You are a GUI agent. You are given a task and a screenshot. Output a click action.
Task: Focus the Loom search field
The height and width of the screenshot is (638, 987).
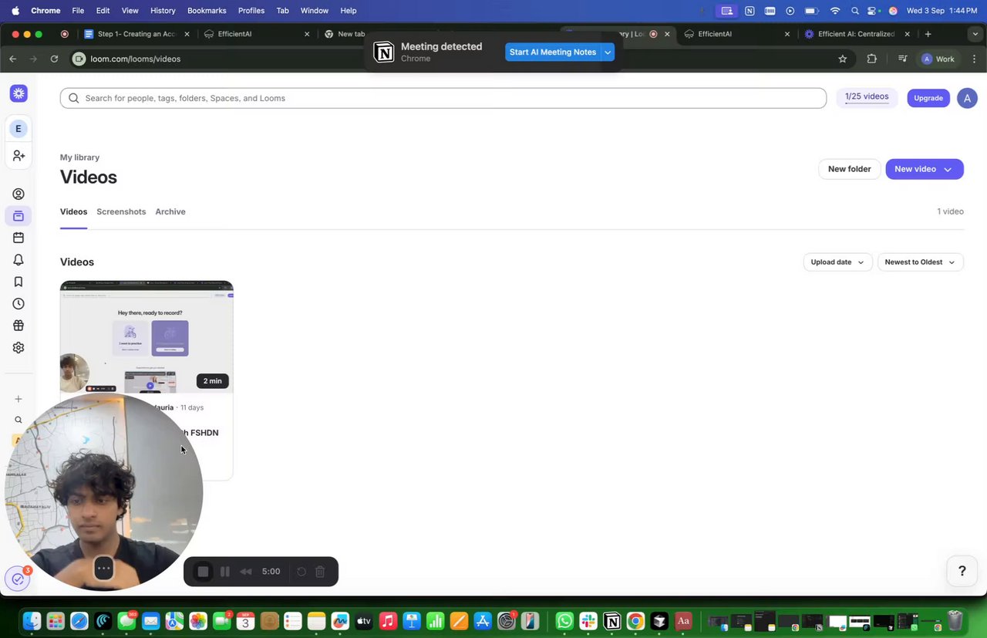point(443,98)
